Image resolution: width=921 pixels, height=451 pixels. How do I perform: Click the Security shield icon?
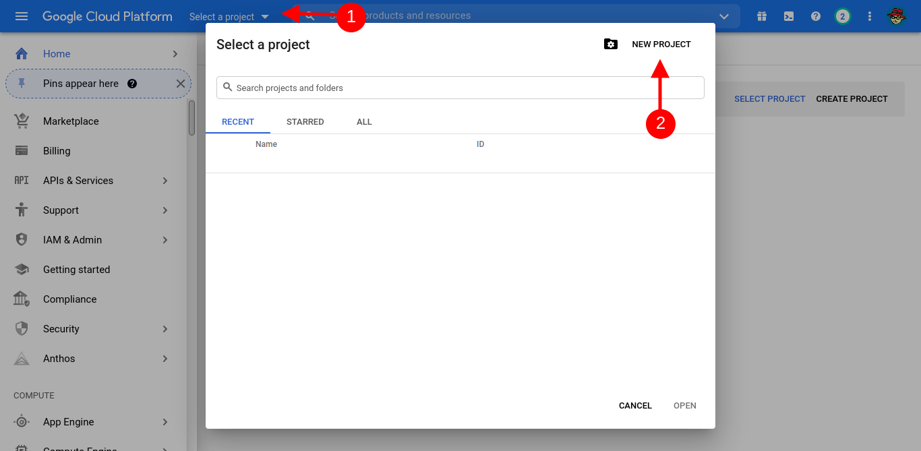point(22,329)
